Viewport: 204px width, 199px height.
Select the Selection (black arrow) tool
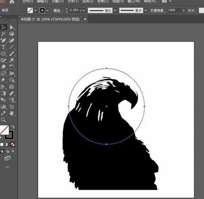(x=3, y=27)
